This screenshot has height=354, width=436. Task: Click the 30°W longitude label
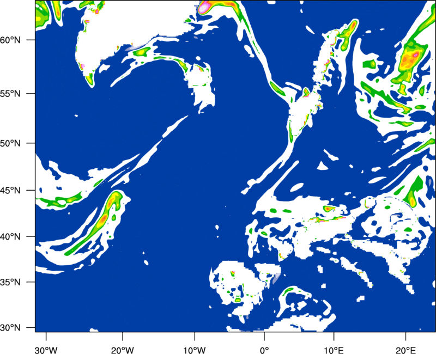pyautogui.click(x=46, y=350)
